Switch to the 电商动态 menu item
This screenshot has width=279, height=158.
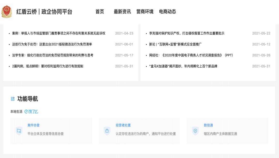tap(167, 12)
